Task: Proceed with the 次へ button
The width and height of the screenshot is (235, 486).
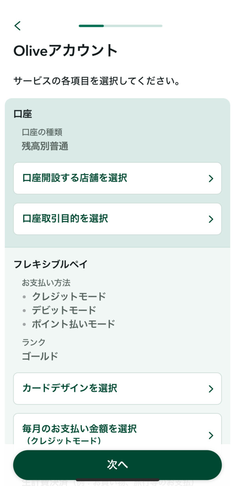Action: tap(117, 465)
